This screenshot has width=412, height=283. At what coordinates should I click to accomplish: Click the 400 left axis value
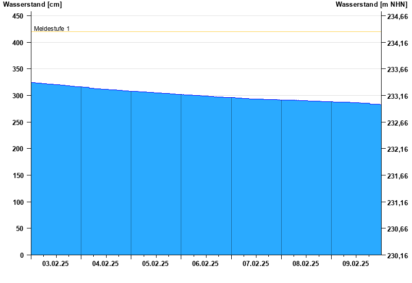tap(18, 43)
